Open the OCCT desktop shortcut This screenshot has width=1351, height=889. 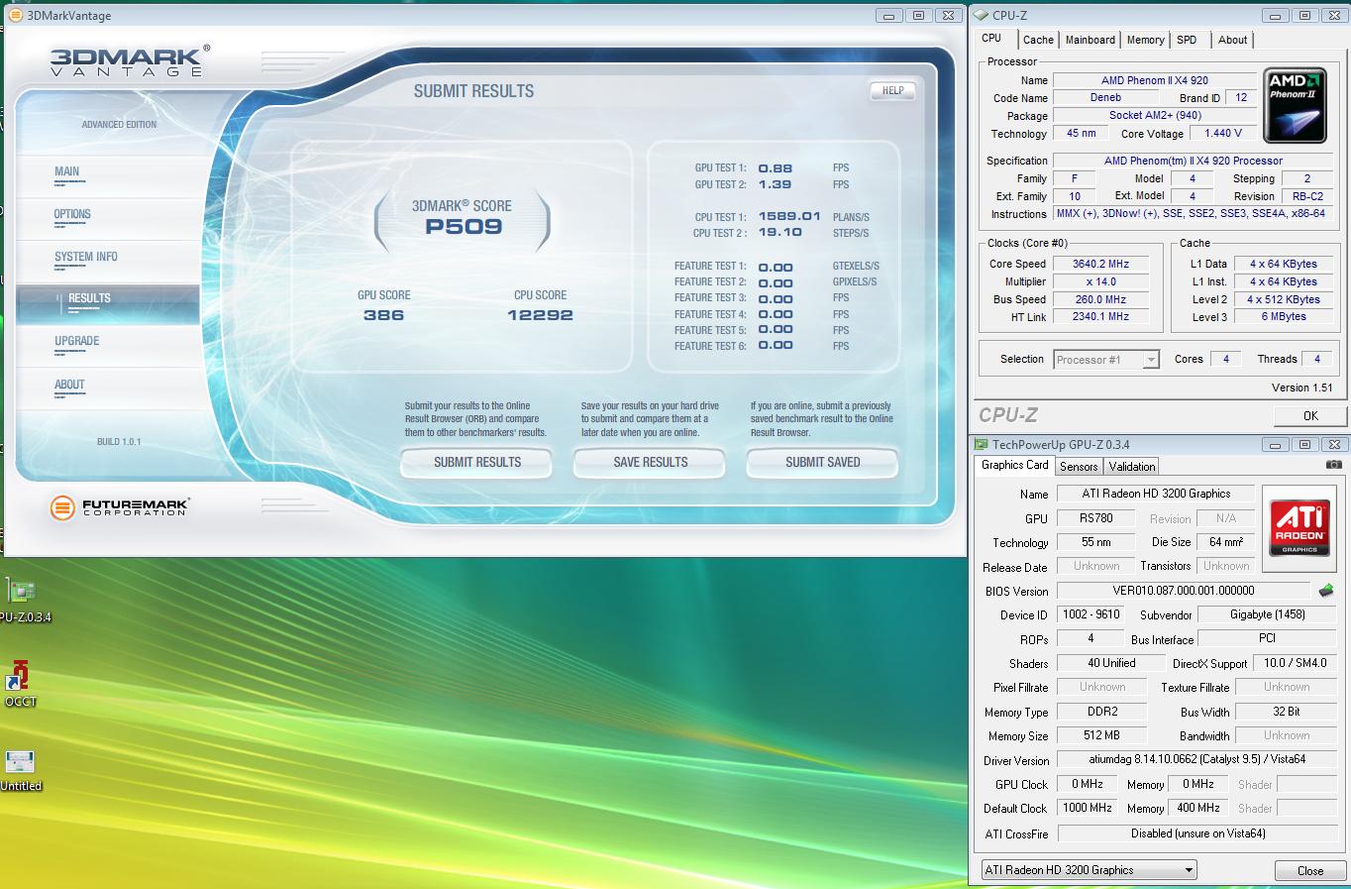(x=20, y=684)
